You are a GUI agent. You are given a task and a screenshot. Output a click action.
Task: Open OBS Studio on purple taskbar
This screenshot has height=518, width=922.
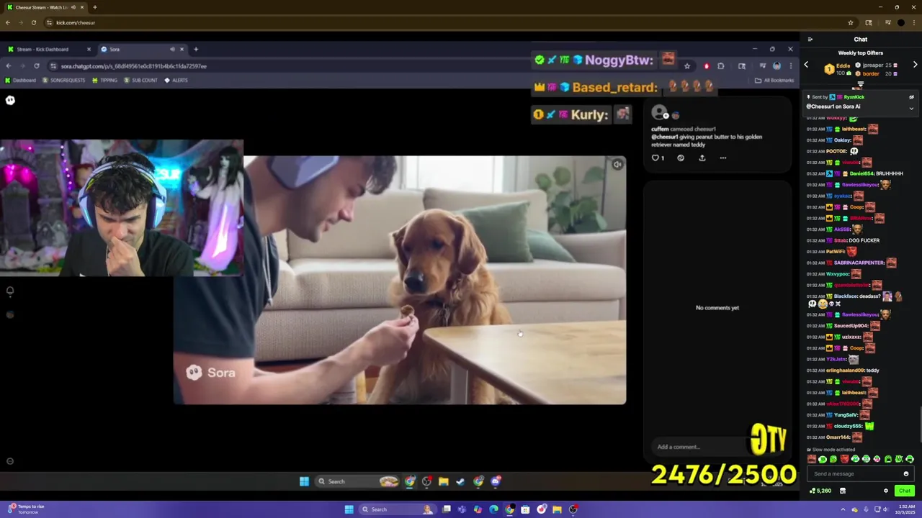(573, 509)
